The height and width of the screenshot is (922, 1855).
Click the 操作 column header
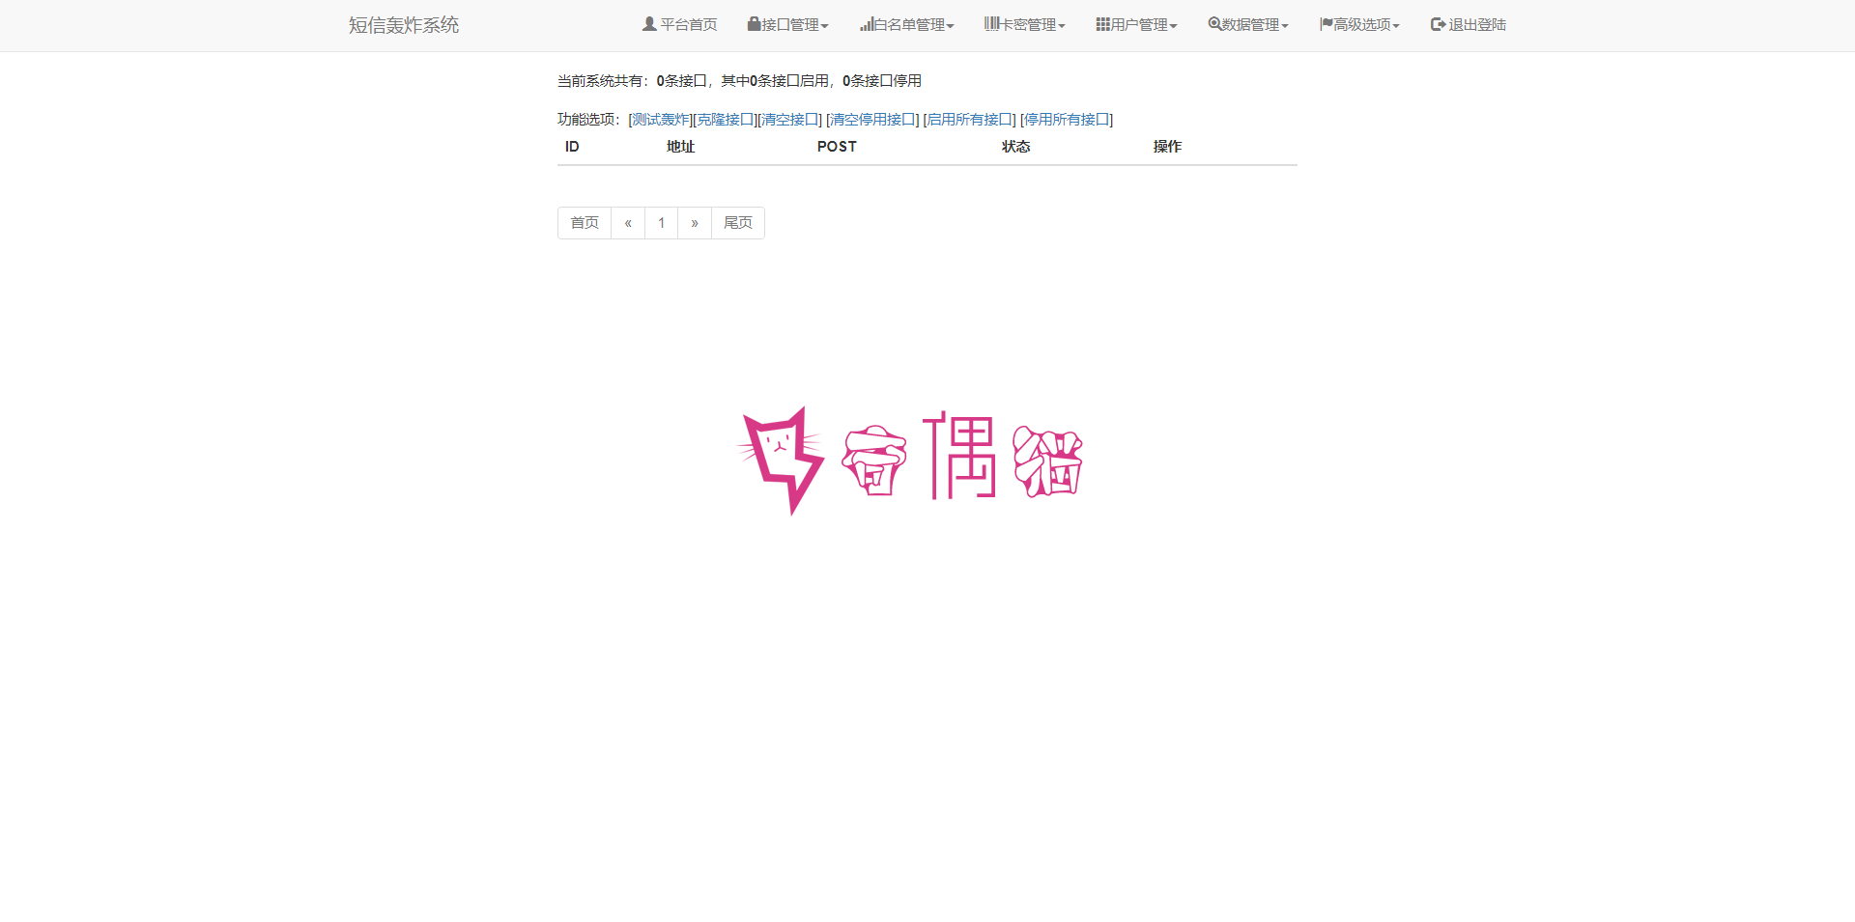coord(1167,147)
